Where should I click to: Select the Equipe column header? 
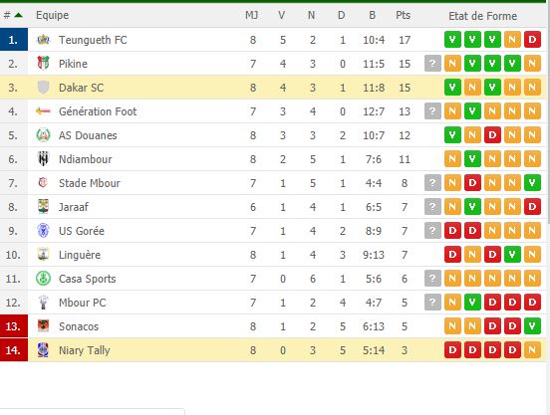[x=52, y=15]
